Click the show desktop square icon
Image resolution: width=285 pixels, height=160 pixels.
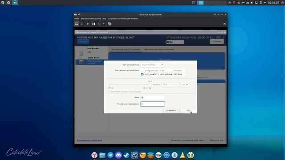coord(194,3)
